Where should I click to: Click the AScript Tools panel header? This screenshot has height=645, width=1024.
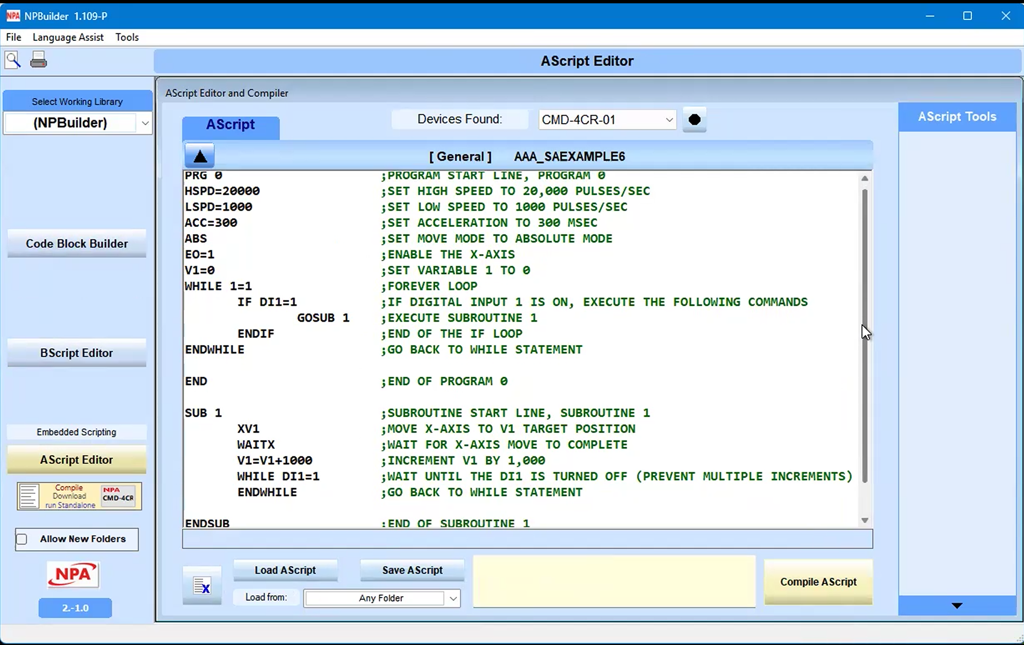click(957, 117)
